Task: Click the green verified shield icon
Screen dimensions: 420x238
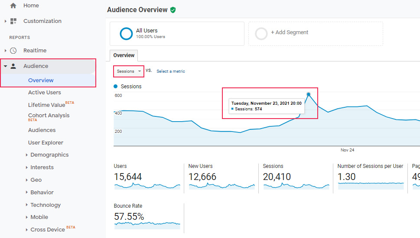Action: (173, 10)
